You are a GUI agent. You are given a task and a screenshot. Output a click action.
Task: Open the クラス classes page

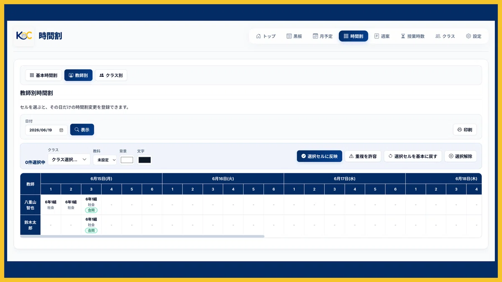(x=445, y=36)
